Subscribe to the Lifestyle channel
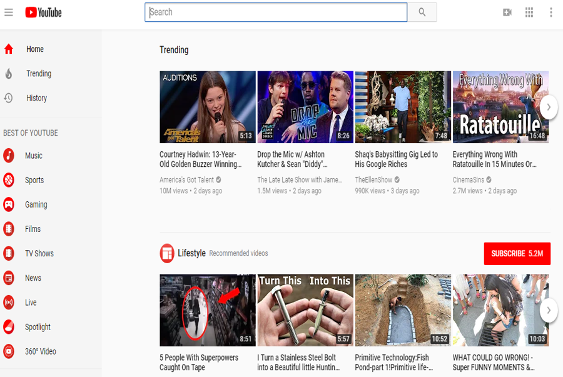This screenshot has width=563, height=377. (517, 254)
